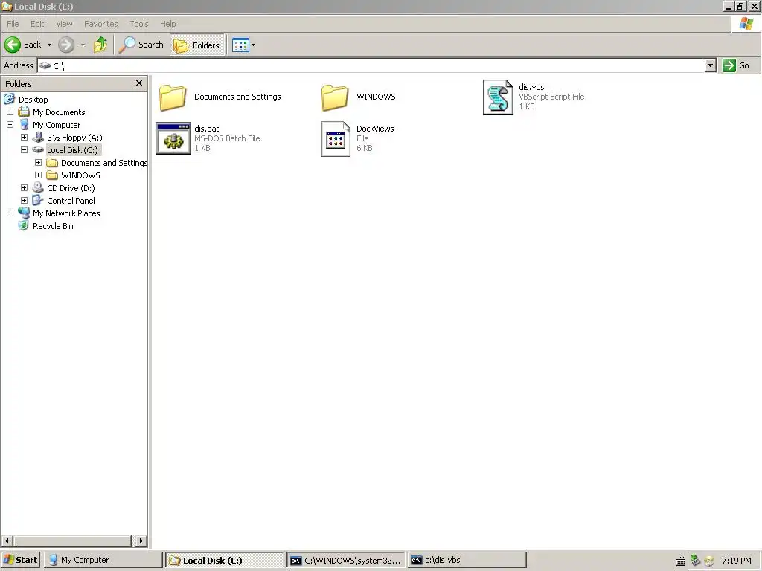Viewport: 762px width, 571px height.
Task: Open the Favorites menu
Action: pos(100,24)
